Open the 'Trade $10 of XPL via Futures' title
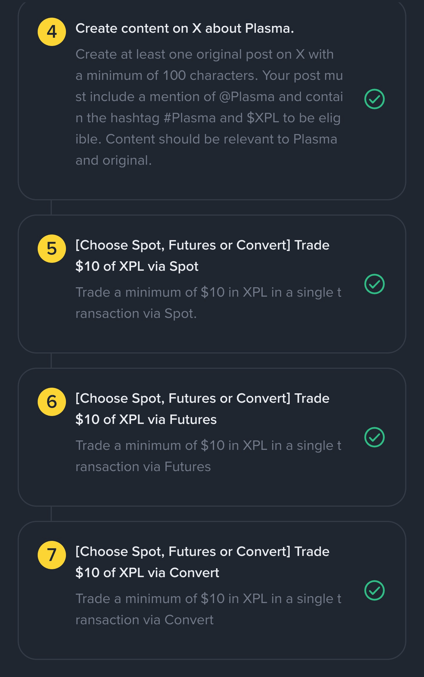The height and width of the screenshot is (677, 424). (x=202, y=409)
